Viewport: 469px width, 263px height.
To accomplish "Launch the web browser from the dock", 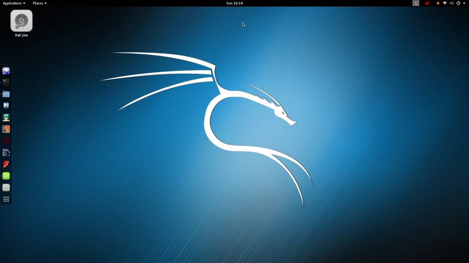I will click(6, 70).
